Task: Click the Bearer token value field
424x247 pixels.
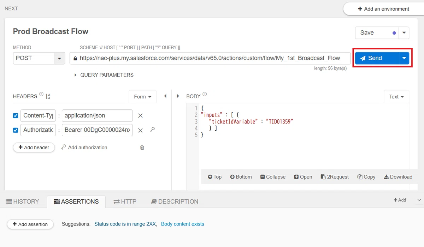Action: click(97, 130)
